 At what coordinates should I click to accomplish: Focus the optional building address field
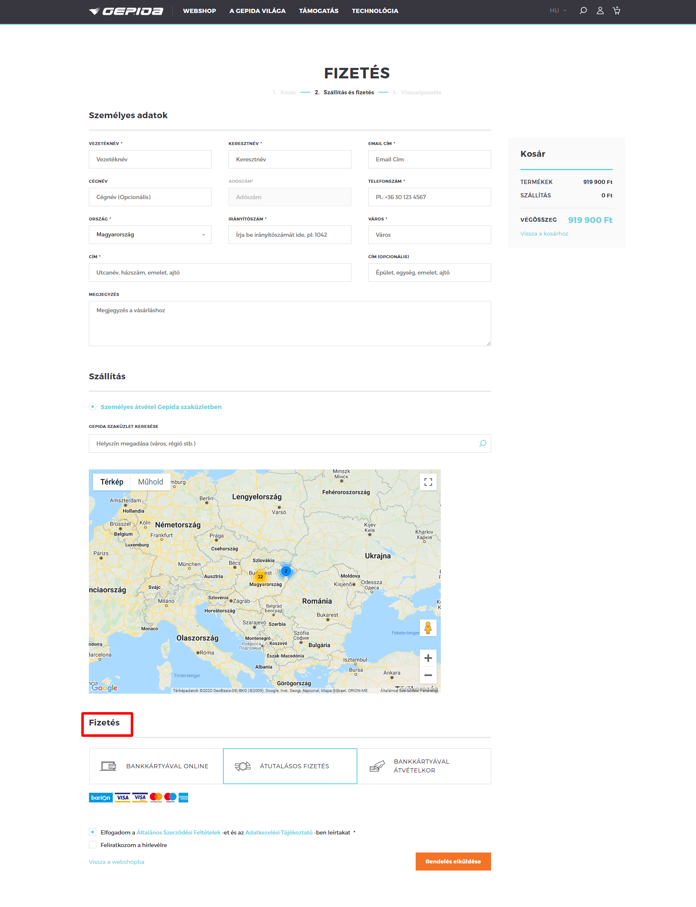[x=430, y=272]
